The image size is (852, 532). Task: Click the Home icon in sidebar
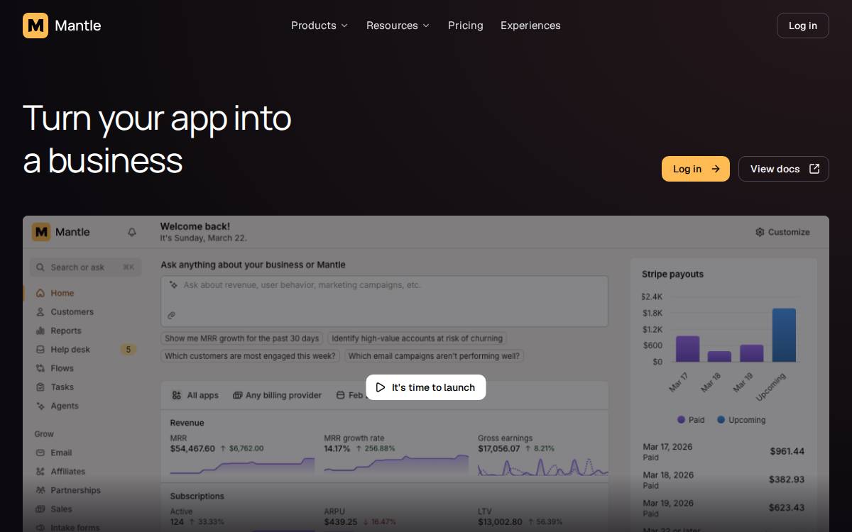tap(40, 293)
